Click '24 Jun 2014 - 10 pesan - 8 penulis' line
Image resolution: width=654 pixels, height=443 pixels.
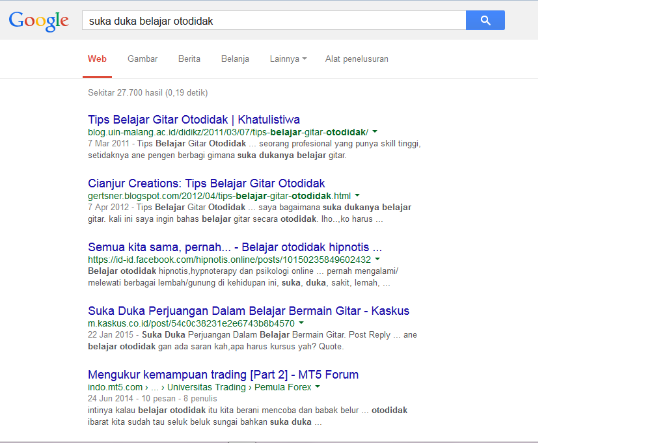(153, 399)
